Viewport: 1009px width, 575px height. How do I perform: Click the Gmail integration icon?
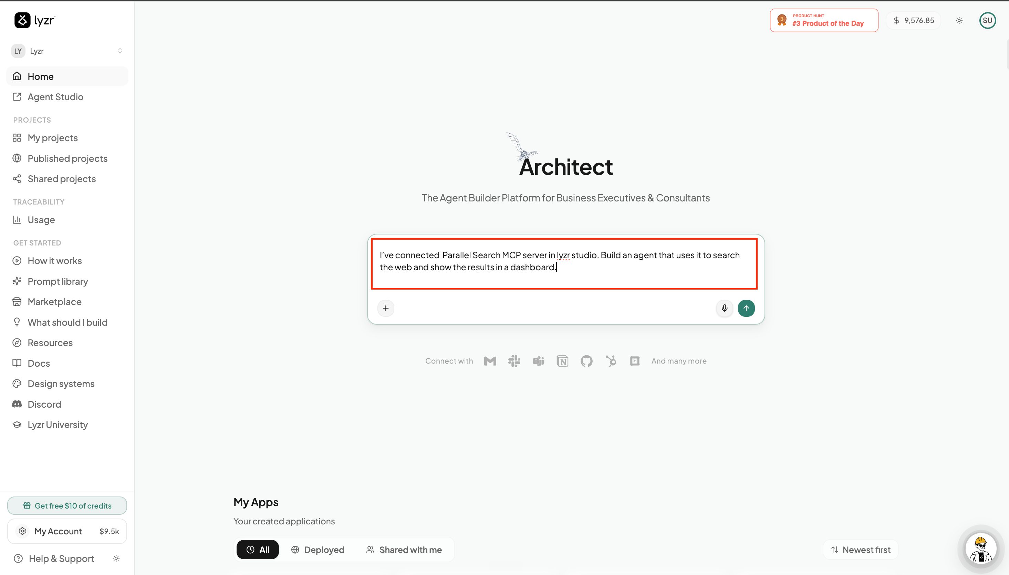click(490, 361)
